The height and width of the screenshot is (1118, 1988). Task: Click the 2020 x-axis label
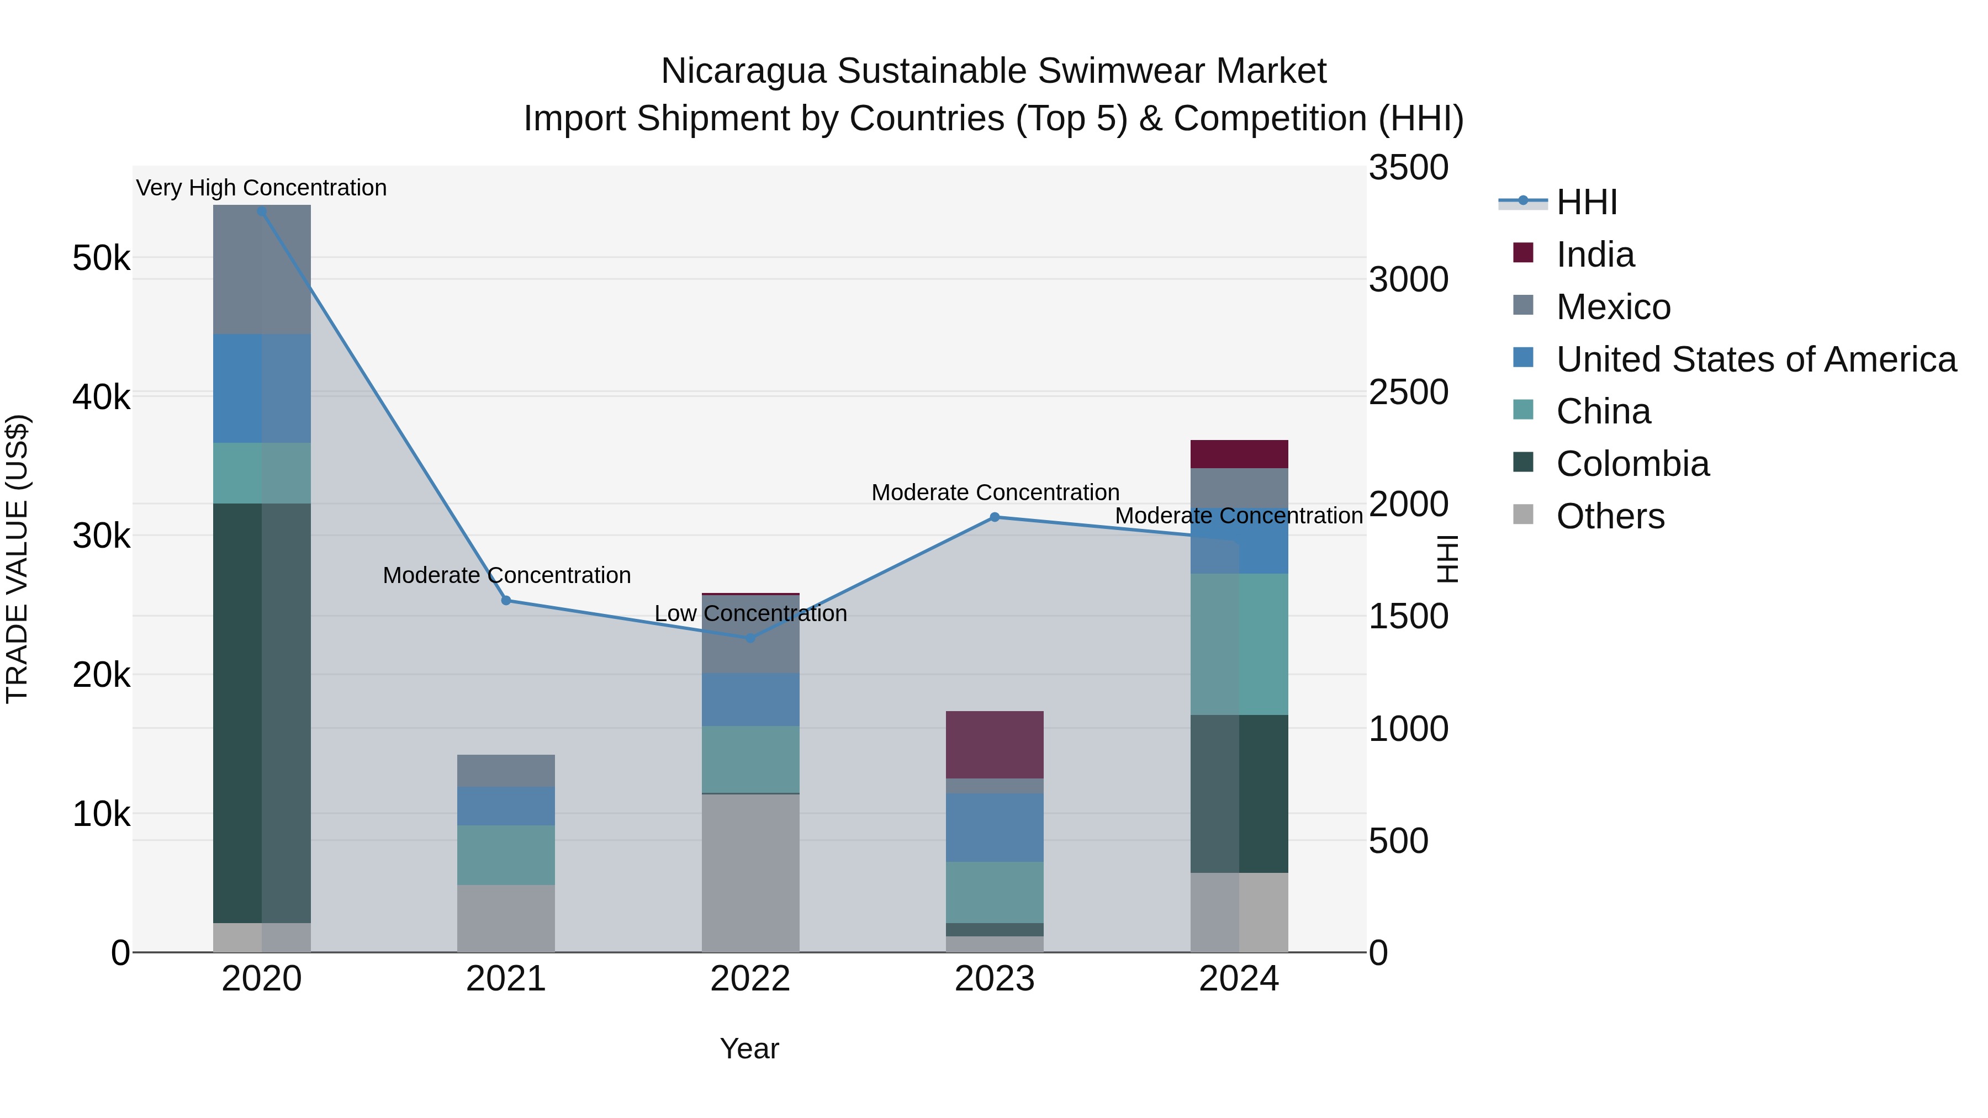(262, 979)
